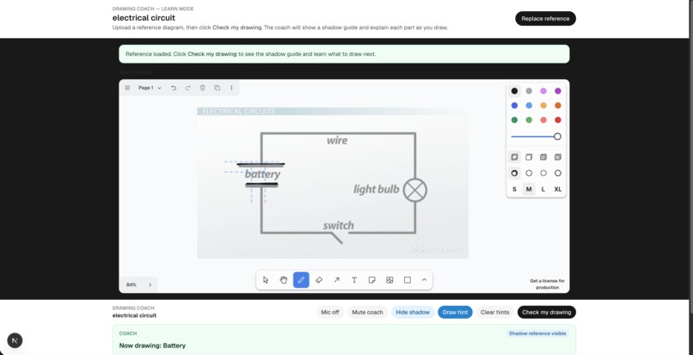Screen dimensions: 693x355
Task: Click the Replace reference button
Action: 545,19
